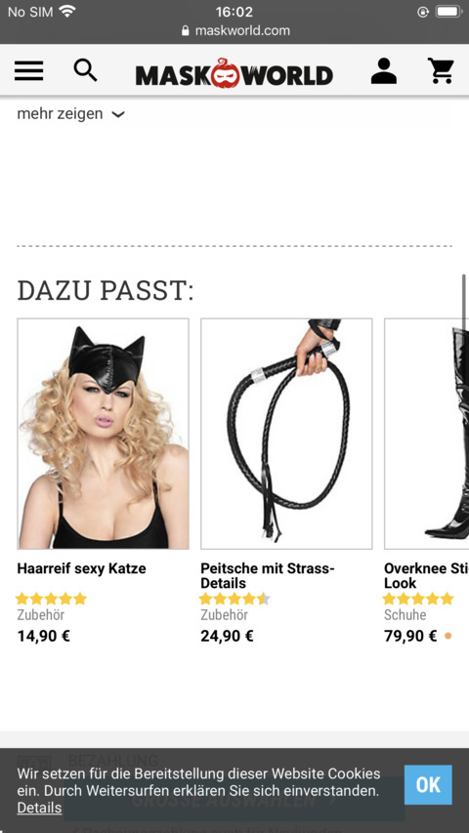Open the Haarreif sexy Katze product title

click(81, 568)
